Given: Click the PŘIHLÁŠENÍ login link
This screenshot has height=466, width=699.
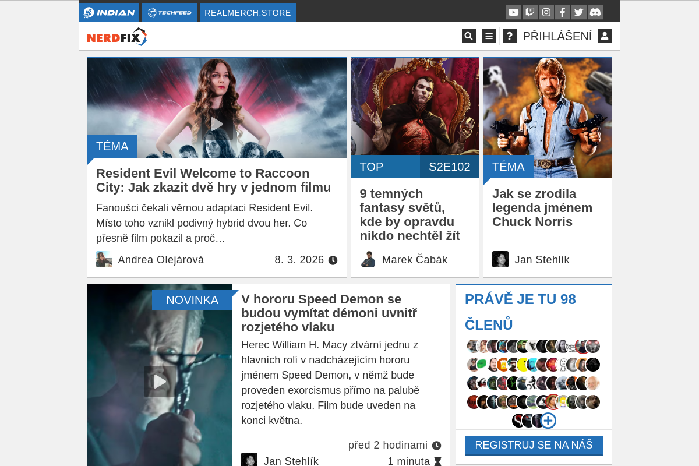Looking at the screenshot, I should click(557, 36).
